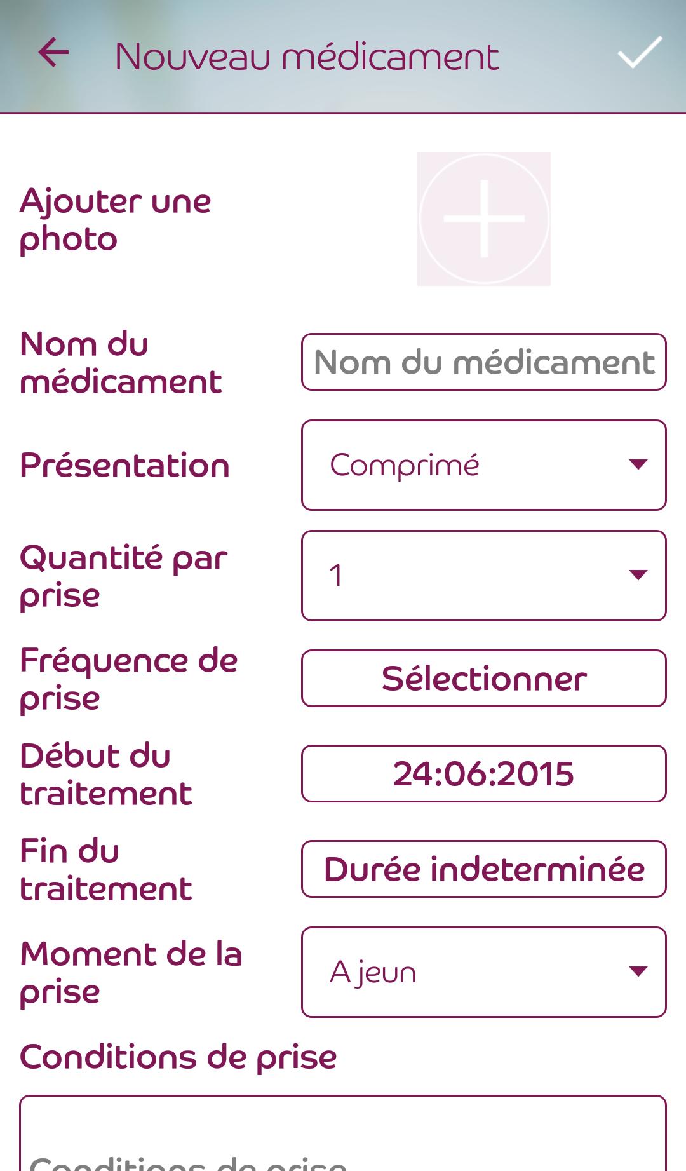This screenshot has width=686, height=1171.
Task: Click the Fréquence de prise label
Action: coord(128,679)
